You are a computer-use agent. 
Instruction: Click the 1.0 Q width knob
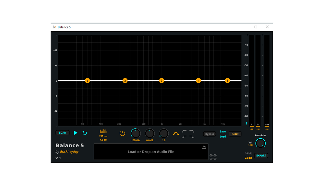pyautogui.click(x=163, y=133)
